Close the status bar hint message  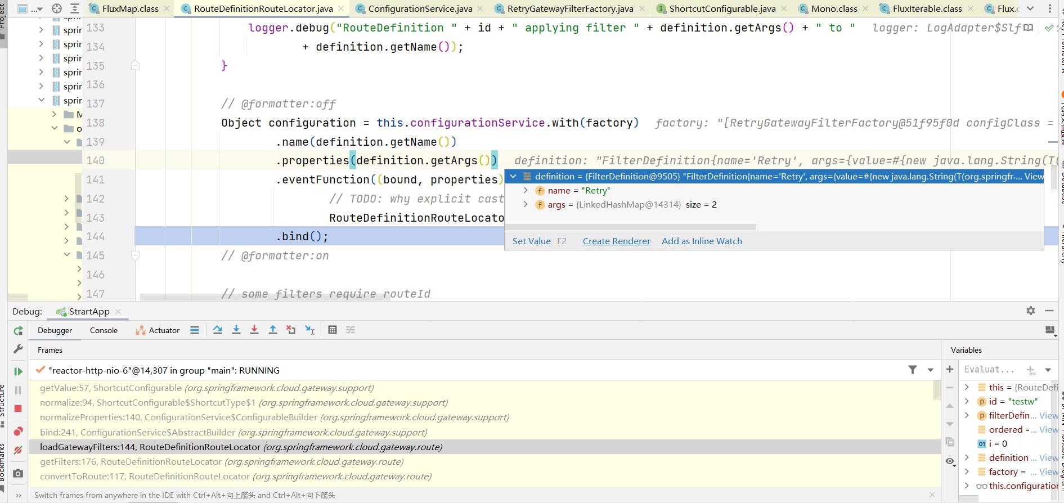tap(932, 495)
